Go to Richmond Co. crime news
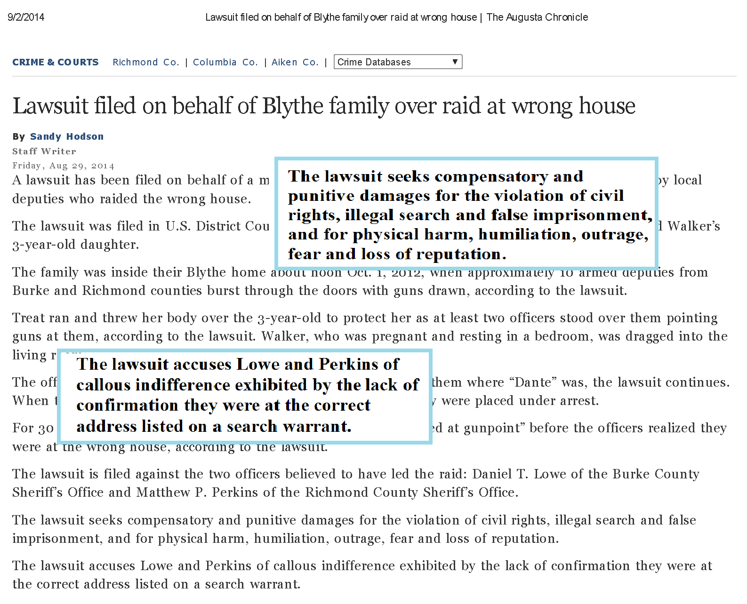747x604 pixels. [146, 62]
